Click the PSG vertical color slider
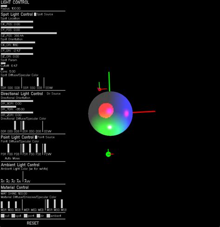This screenshot has height=227, width=220. point(30,148)
